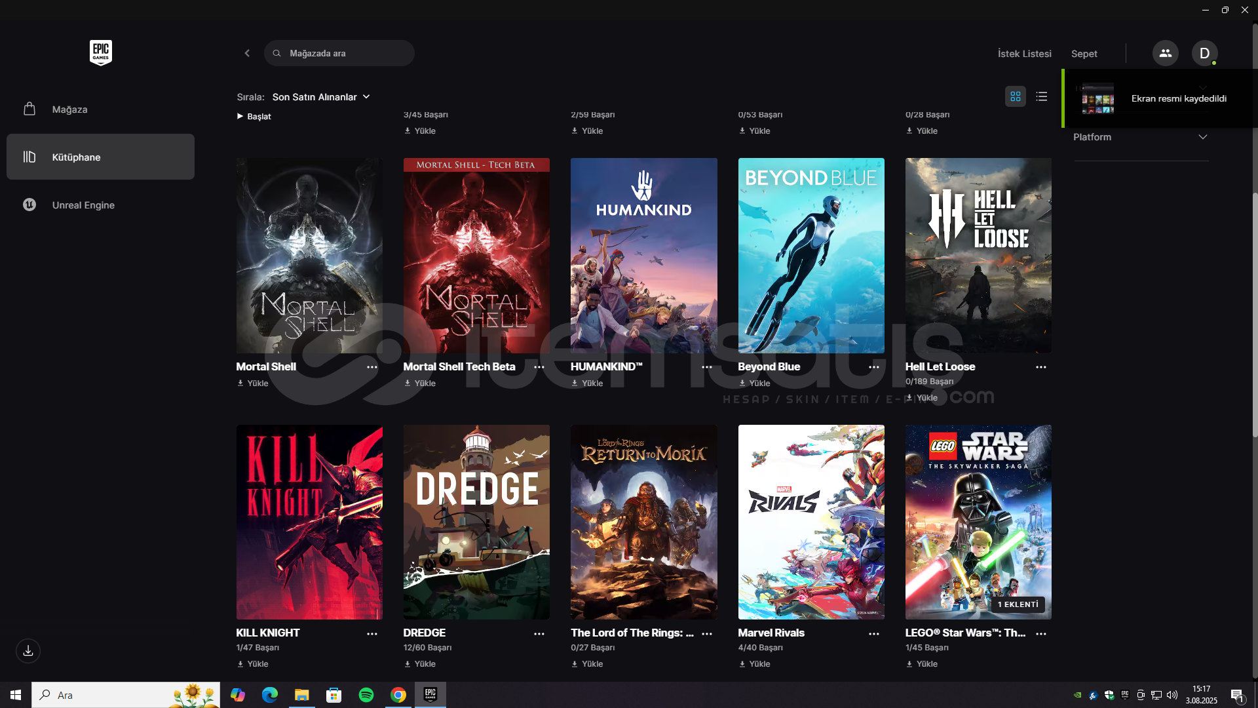Open Microsoft Store from the taskbar
The image size is (1258, 708).
pyautogui.click(x=334, y=695)
